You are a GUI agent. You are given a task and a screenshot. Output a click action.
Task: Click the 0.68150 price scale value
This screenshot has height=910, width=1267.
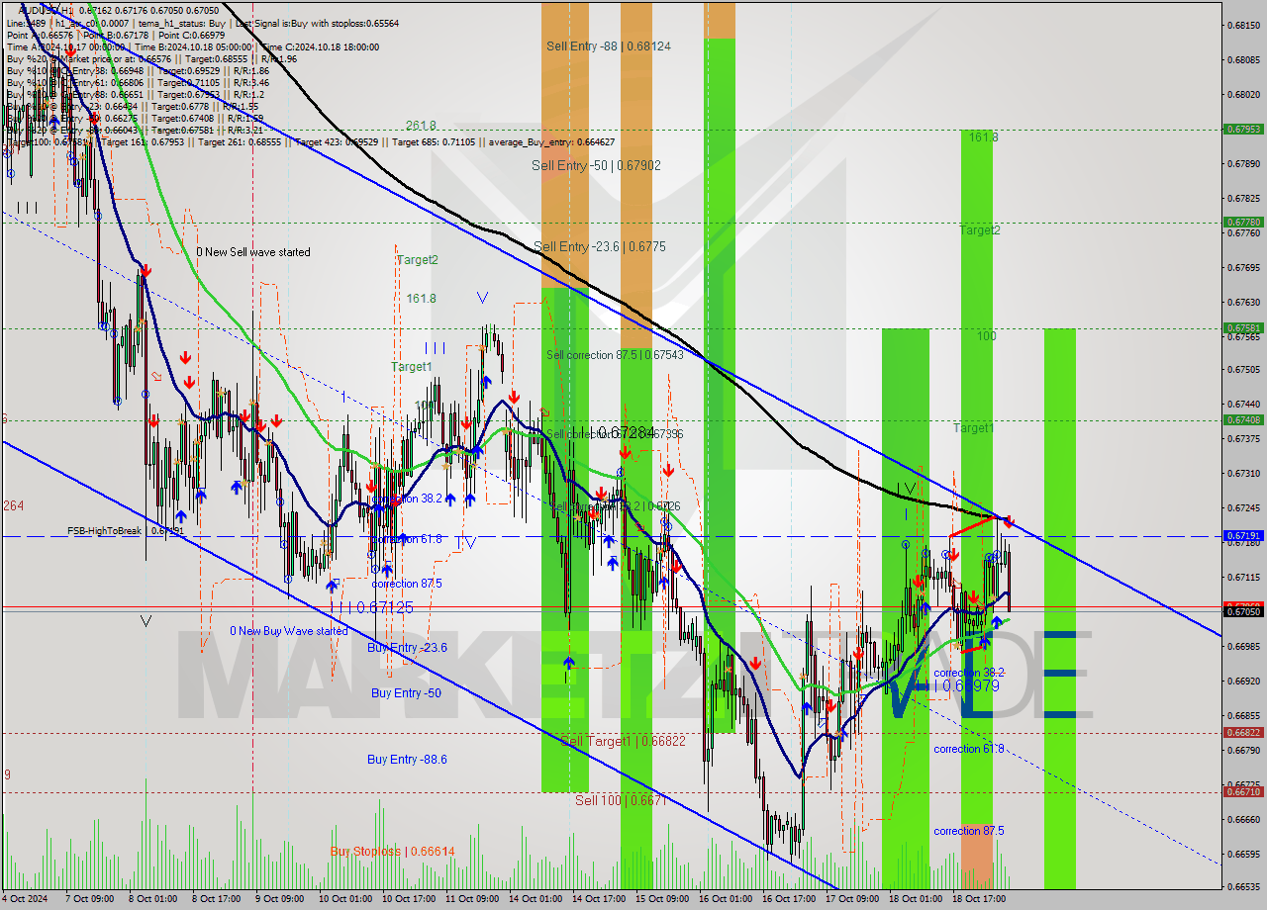(x=1243, y=26)
